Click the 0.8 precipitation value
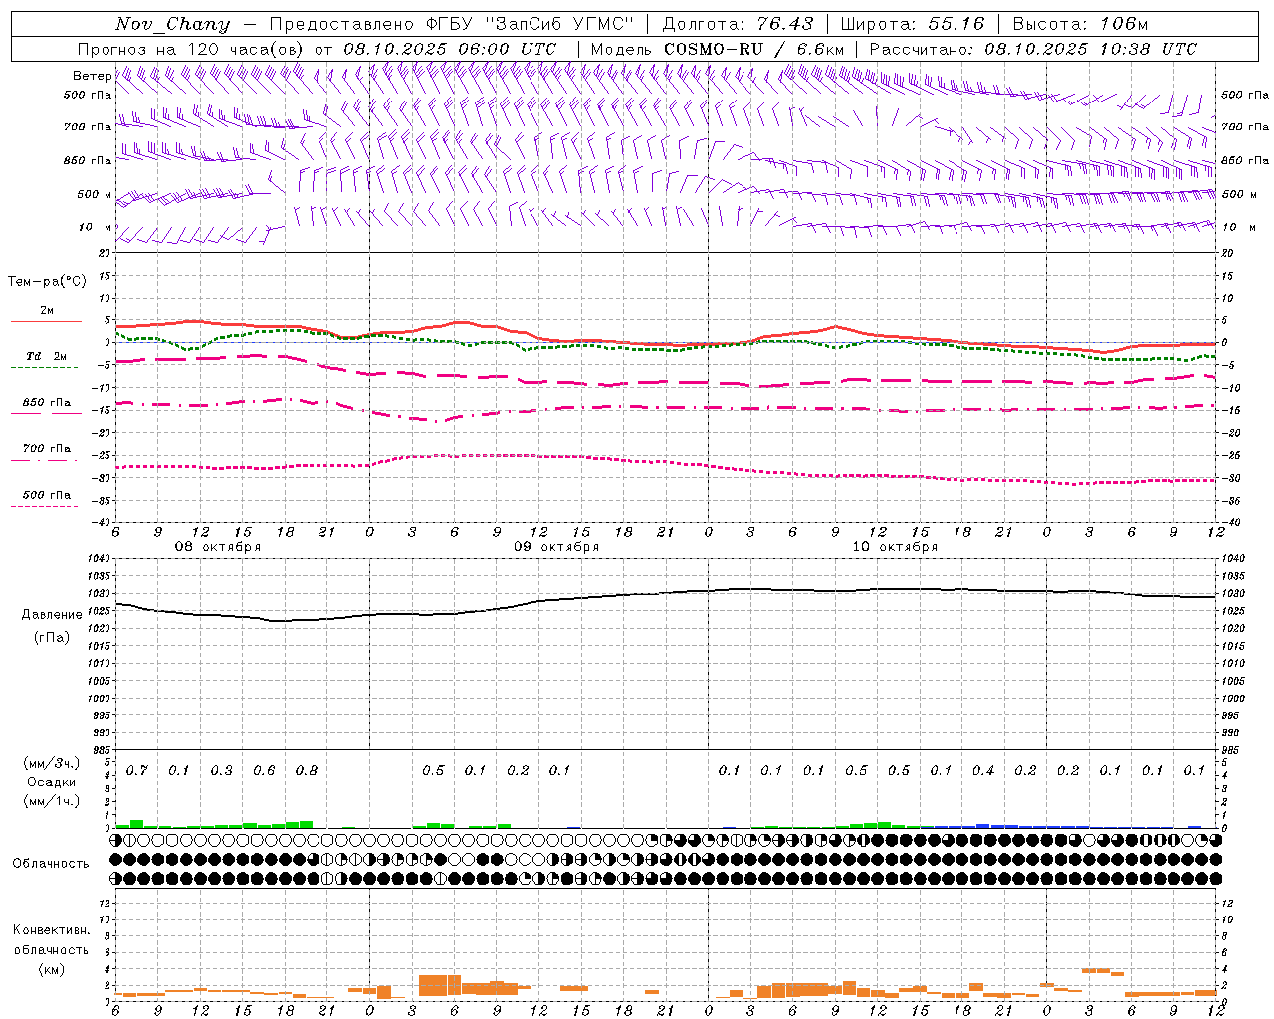 click(307, 771)
